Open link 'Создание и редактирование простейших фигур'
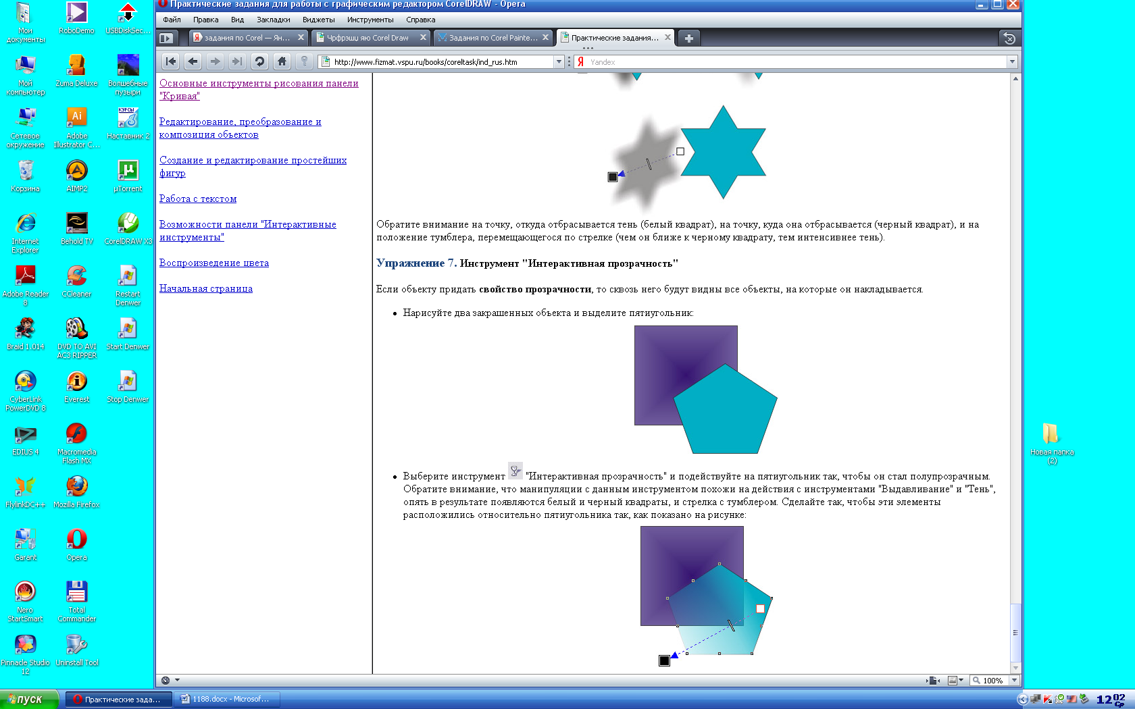Viewport: 1135px width, 709px height. click(x=253, y=167)
